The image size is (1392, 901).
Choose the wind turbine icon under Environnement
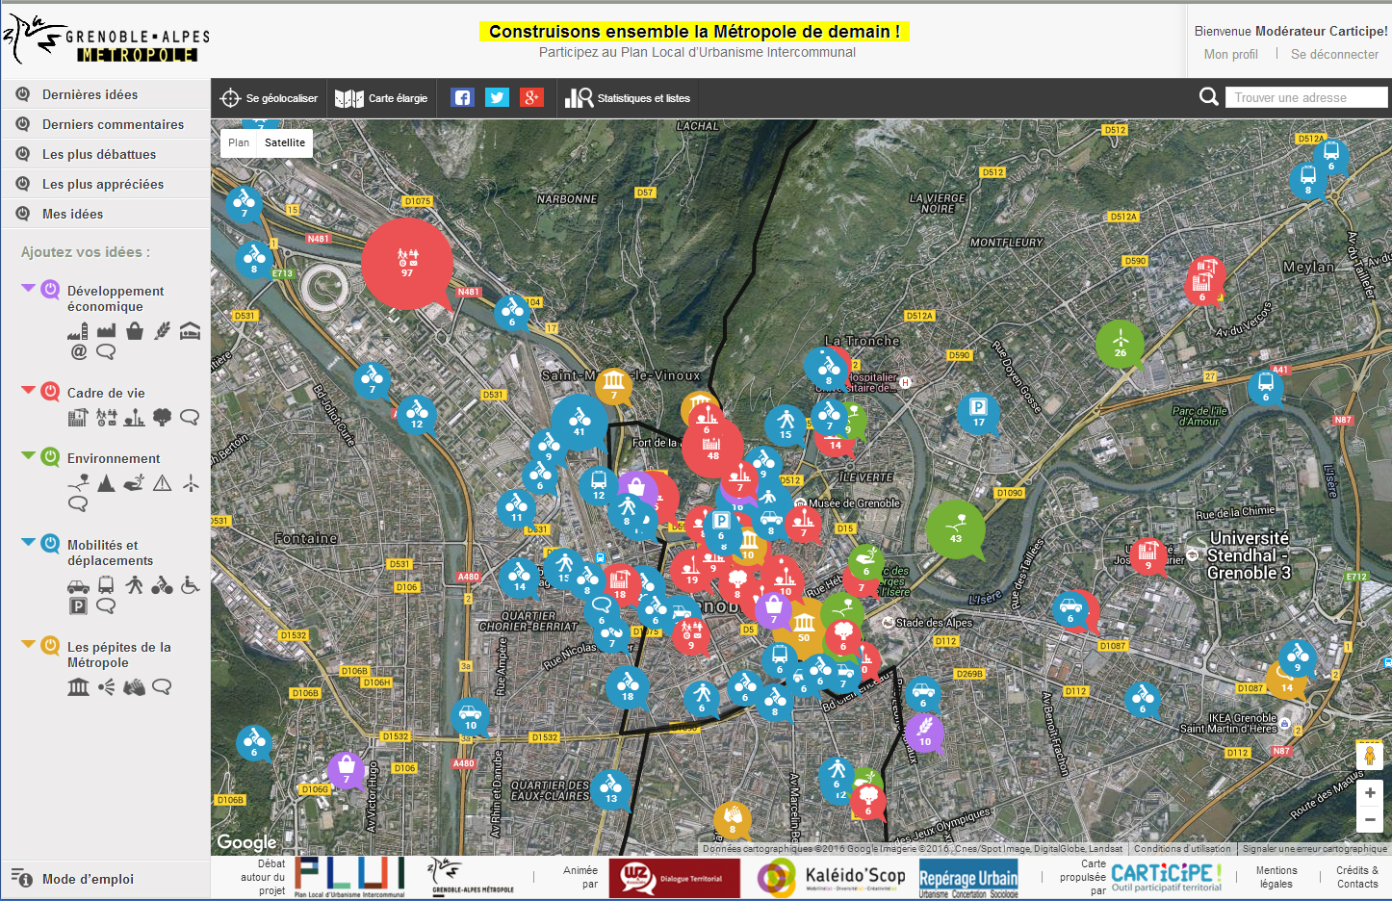[x=191, y=482]
